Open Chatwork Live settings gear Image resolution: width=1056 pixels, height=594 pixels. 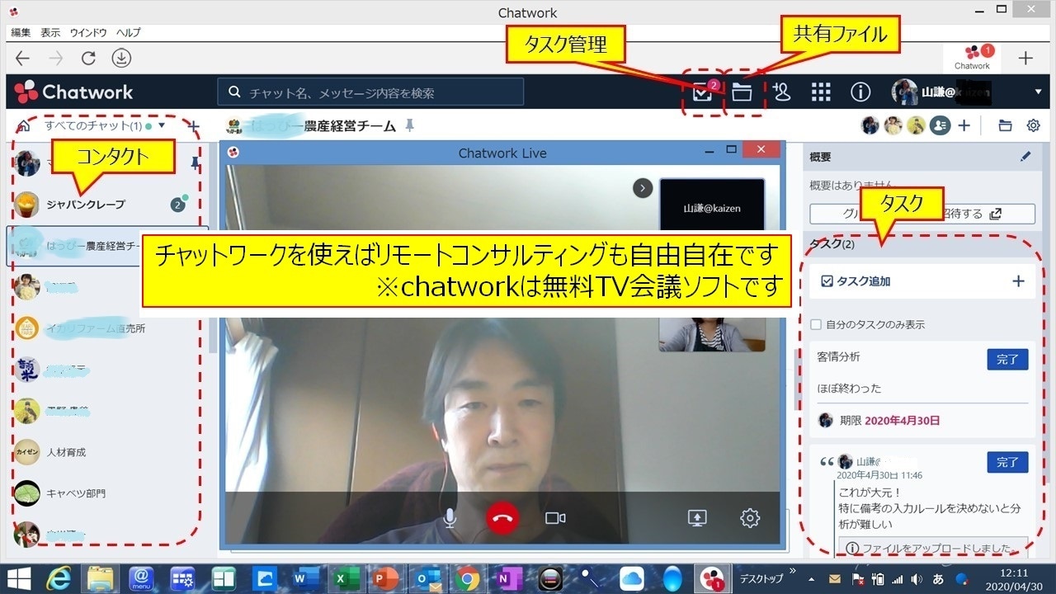(750, 518)
